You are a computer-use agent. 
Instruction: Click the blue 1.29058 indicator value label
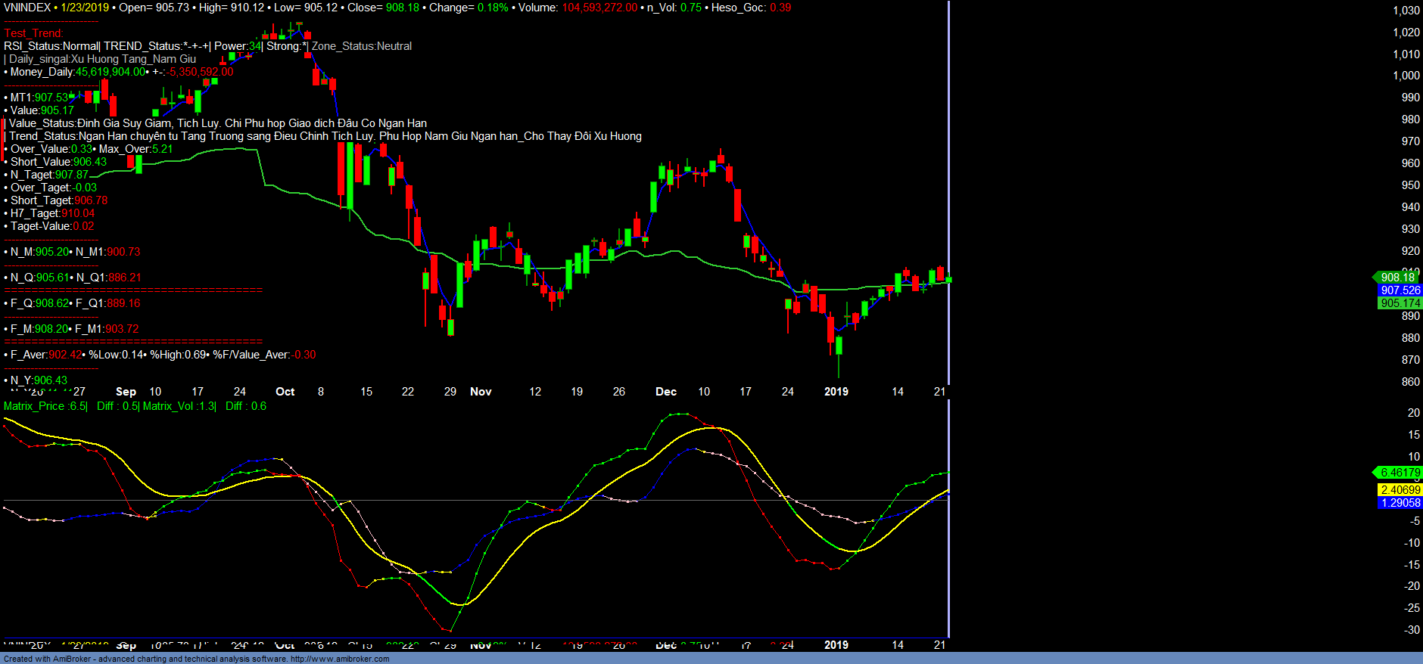coord(1400,503)
